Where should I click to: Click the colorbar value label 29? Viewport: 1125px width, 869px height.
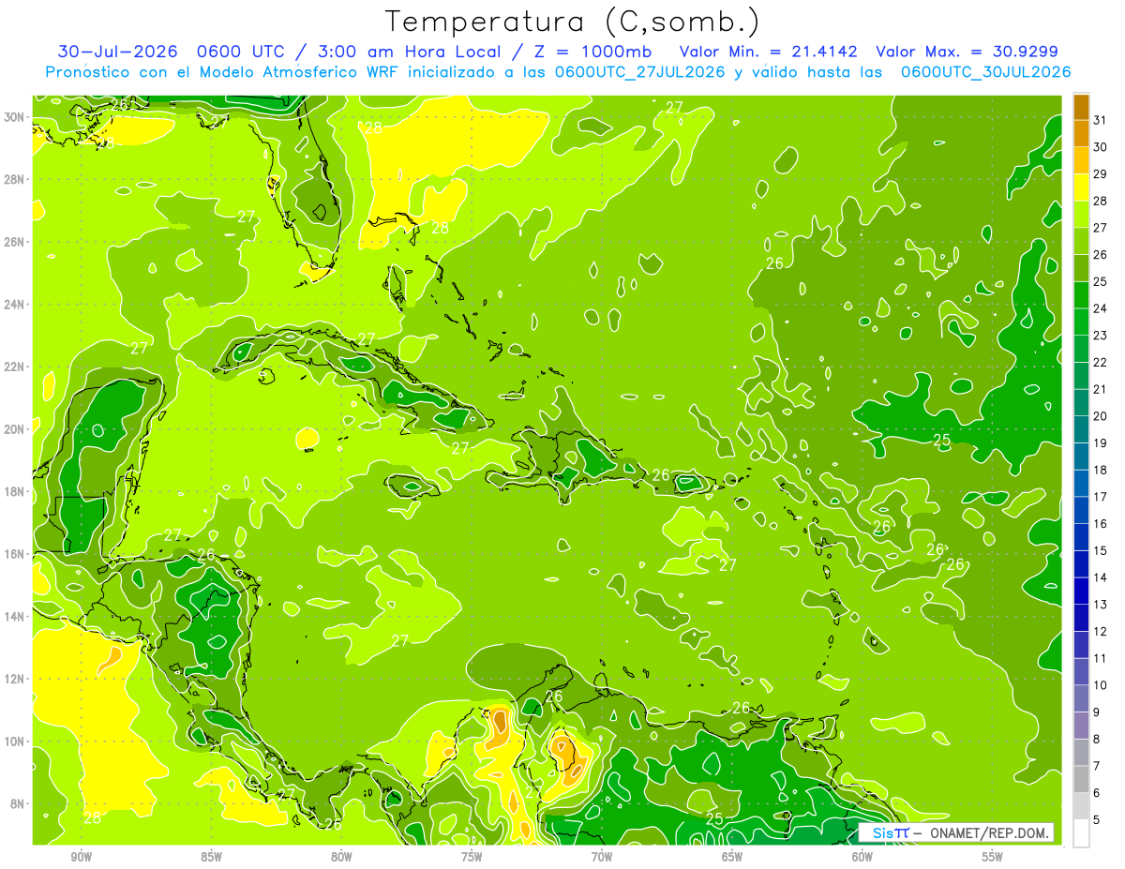[x=1101, y=173]
